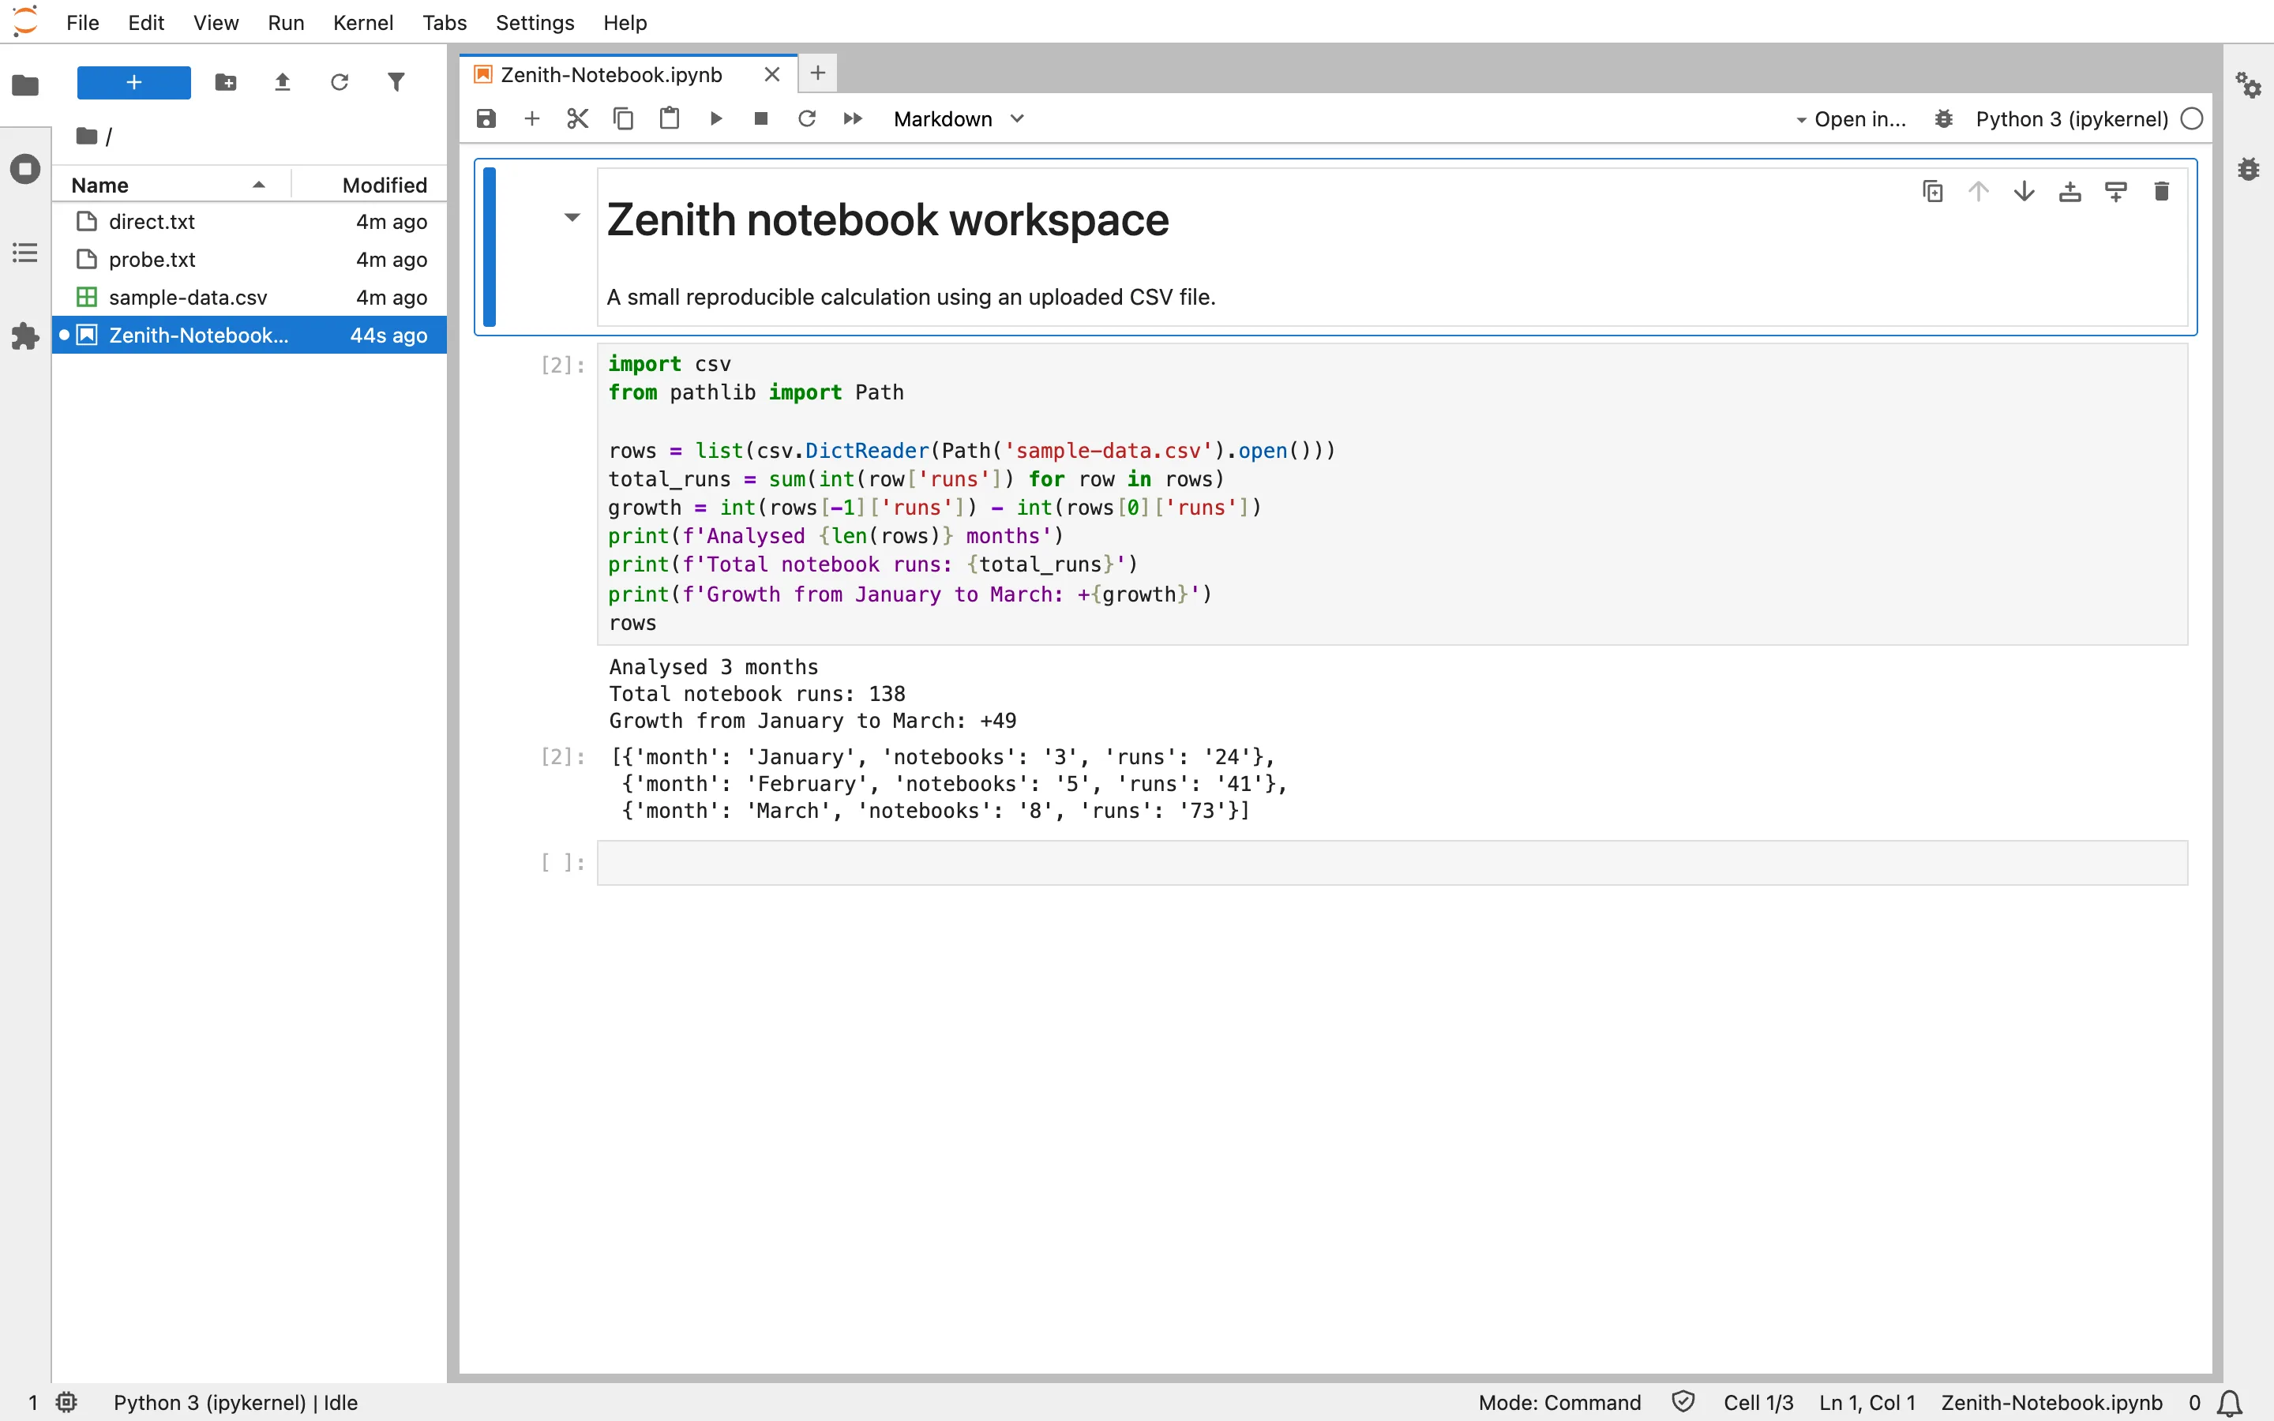The width and height of the screenshot is (2274, 1421).
Task: Open the File menu
Action: [83, 23]
